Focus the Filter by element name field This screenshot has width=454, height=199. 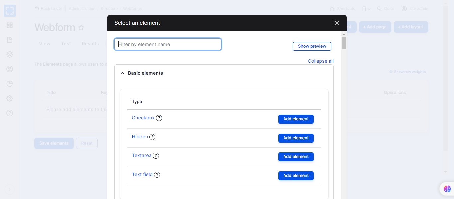click(x=168, y=44)
